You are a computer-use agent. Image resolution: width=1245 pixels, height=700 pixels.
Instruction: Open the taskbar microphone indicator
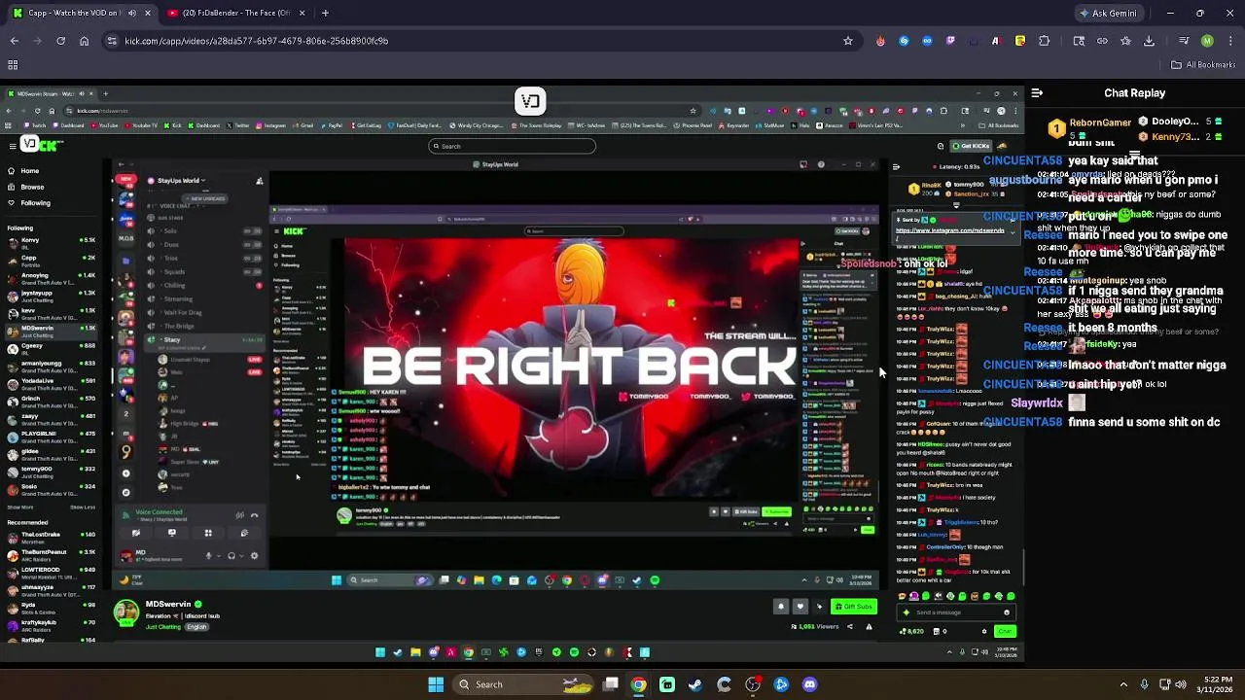[1144, 684]
